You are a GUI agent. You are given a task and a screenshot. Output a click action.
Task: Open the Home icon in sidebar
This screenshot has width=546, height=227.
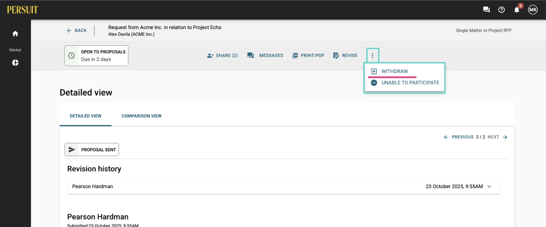[x=15, y=34]
